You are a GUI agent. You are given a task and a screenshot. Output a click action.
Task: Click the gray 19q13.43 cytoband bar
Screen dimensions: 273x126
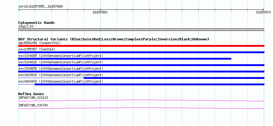[x=141, y=30]
